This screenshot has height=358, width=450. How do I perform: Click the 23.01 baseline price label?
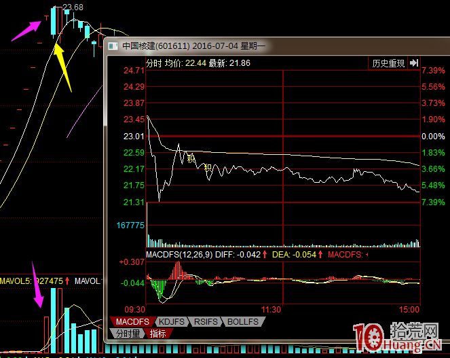[x=134, y=136]
